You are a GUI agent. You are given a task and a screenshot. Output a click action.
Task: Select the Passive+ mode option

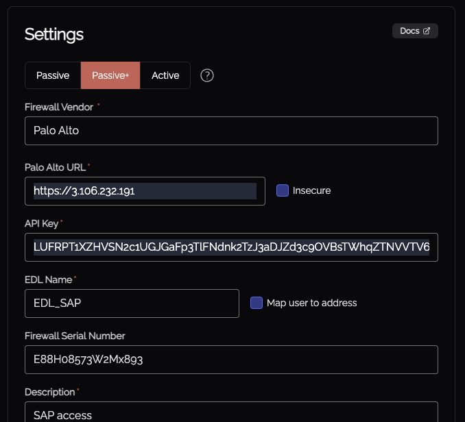point(110,75)
